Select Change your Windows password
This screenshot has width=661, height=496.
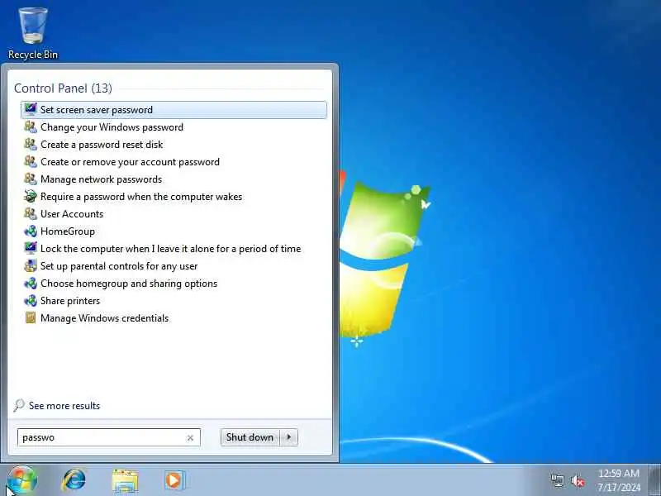[174, 127]
